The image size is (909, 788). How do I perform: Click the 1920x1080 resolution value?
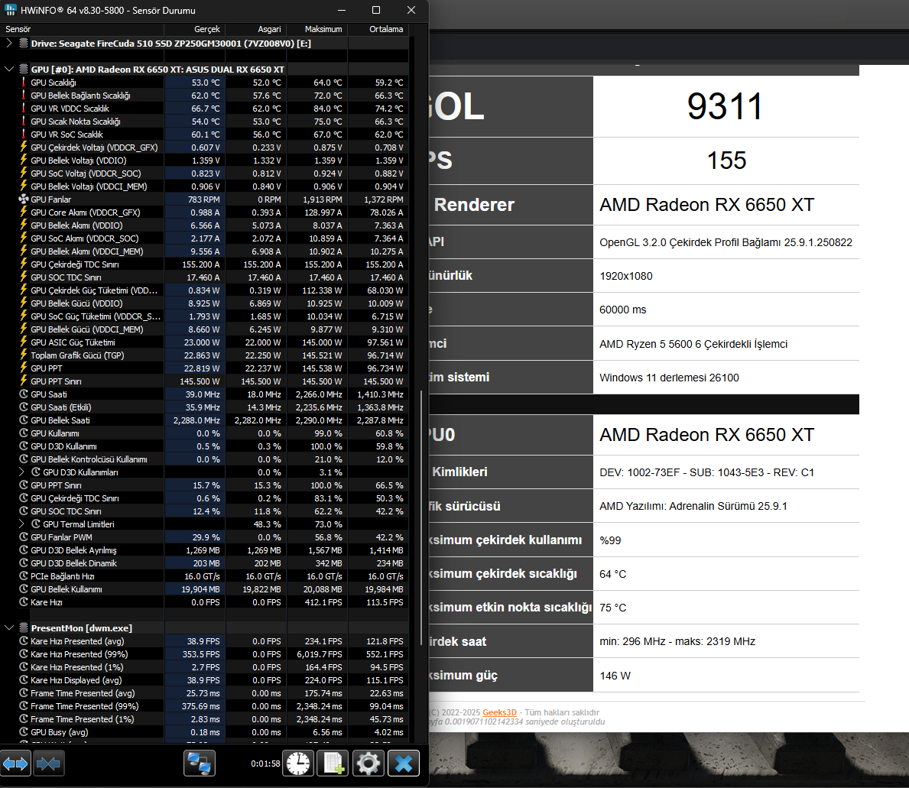(626, 276)
